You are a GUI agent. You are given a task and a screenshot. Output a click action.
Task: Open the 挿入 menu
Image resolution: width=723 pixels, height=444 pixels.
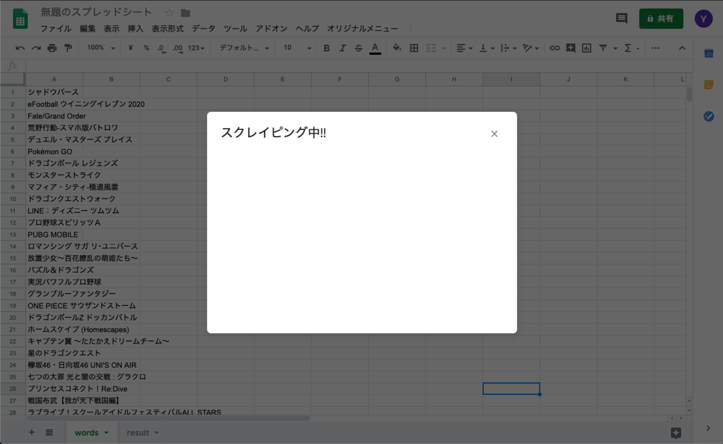[x=136, y=28]
